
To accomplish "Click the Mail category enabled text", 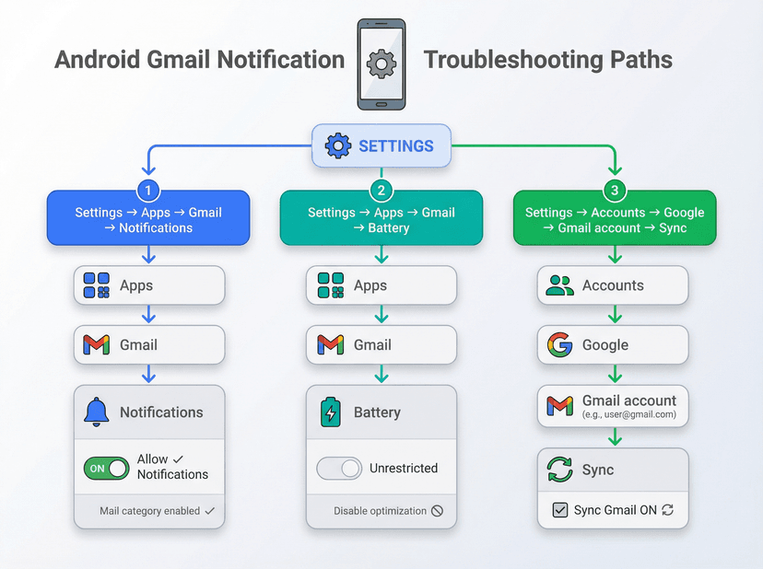I will (150, 511).
